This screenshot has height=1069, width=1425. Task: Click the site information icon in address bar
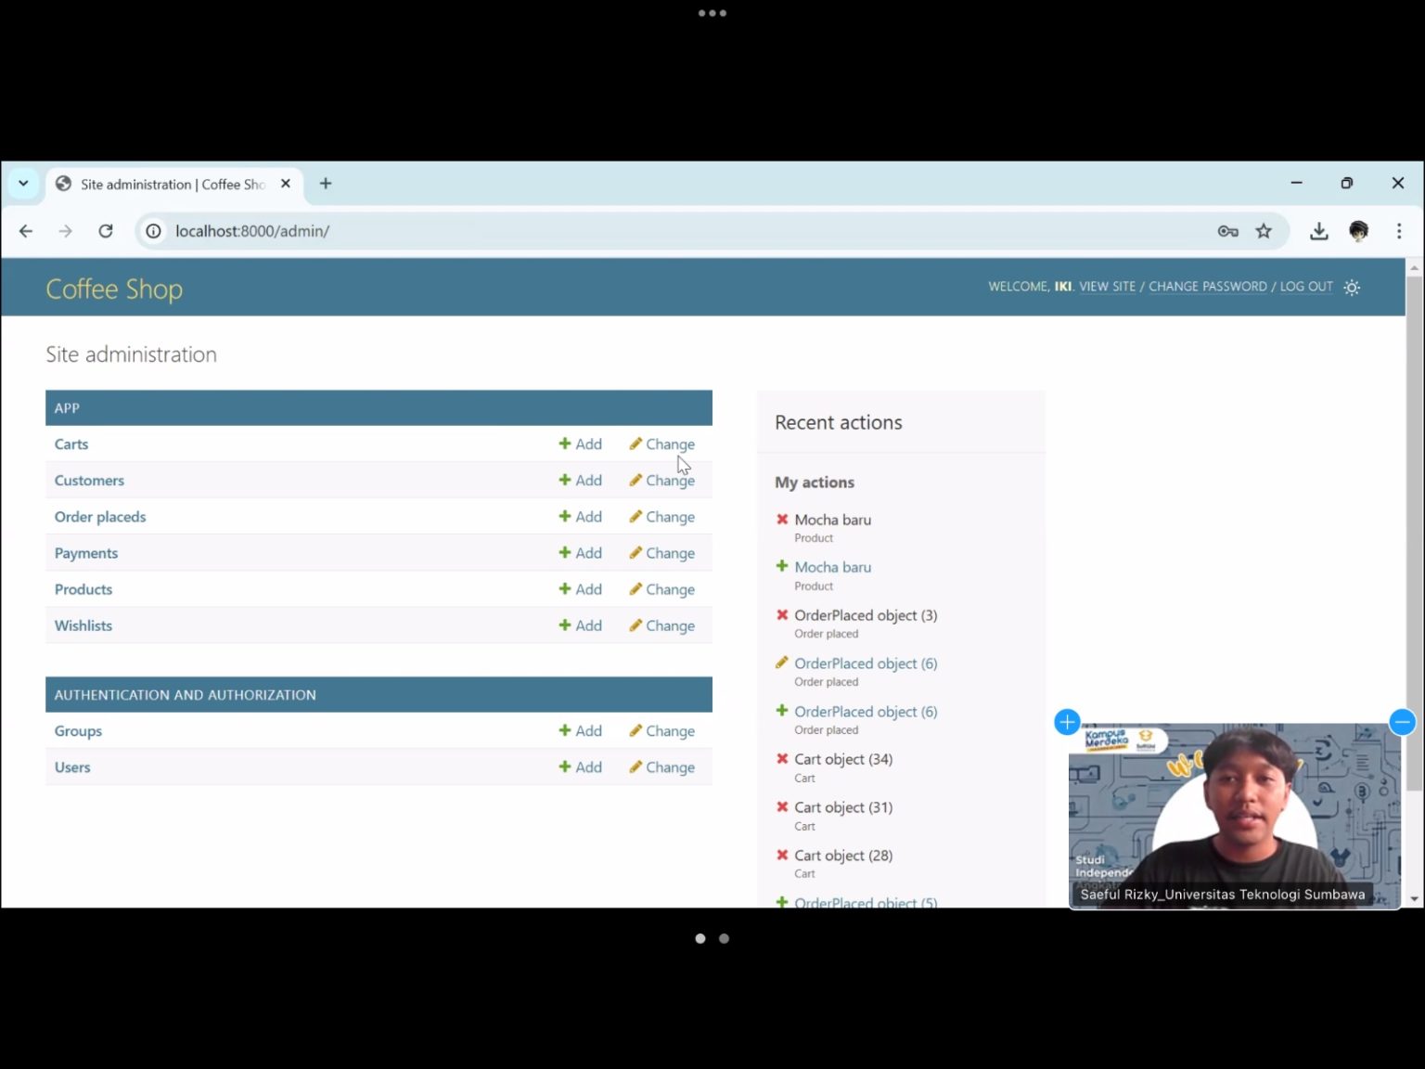pos(153,231)
